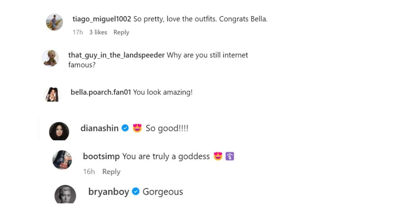This screenshot has height=212, width=405.
Task: Reply to tiago_miguel1002's comment
Action: coord(121,32)
